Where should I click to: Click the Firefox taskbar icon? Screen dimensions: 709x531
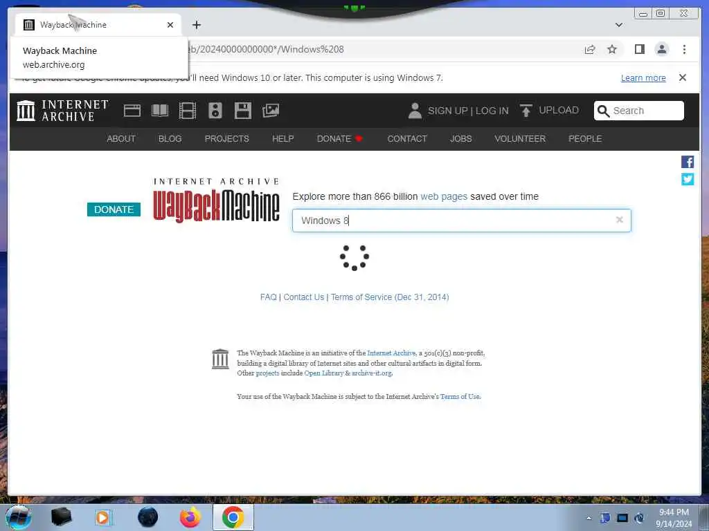click(190, 517)
